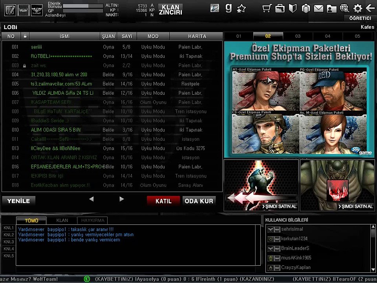This screenshot has width=377, height=283.
Task: Open the notepad icon in the top bar
Action: tap(10, 10)
